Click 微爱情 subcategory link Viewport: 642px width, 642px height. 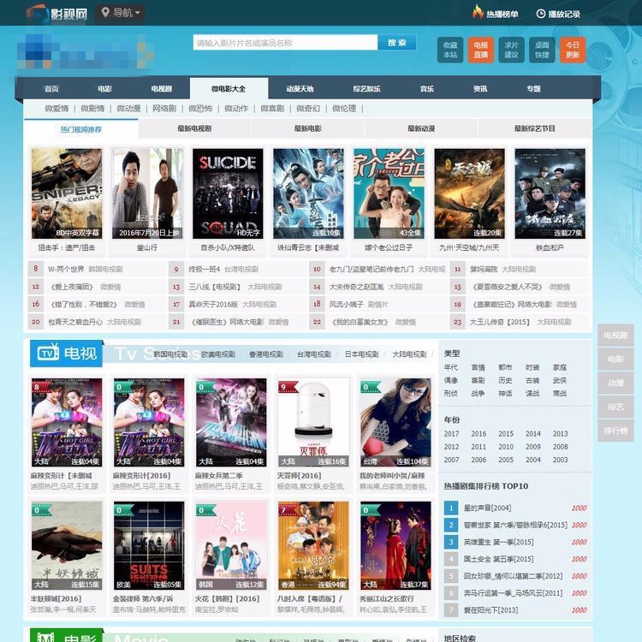coord(56,109)
